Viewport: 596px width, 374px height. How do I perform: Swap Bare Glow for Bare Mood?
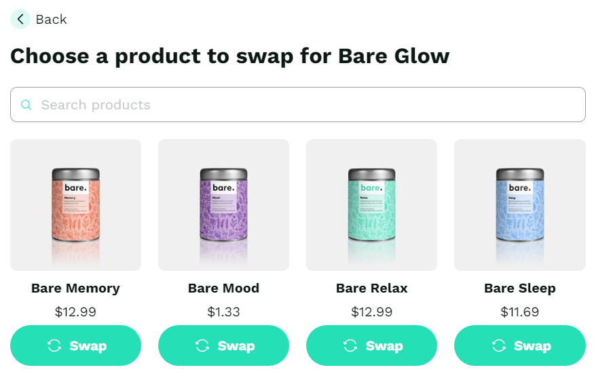point(223,345)
